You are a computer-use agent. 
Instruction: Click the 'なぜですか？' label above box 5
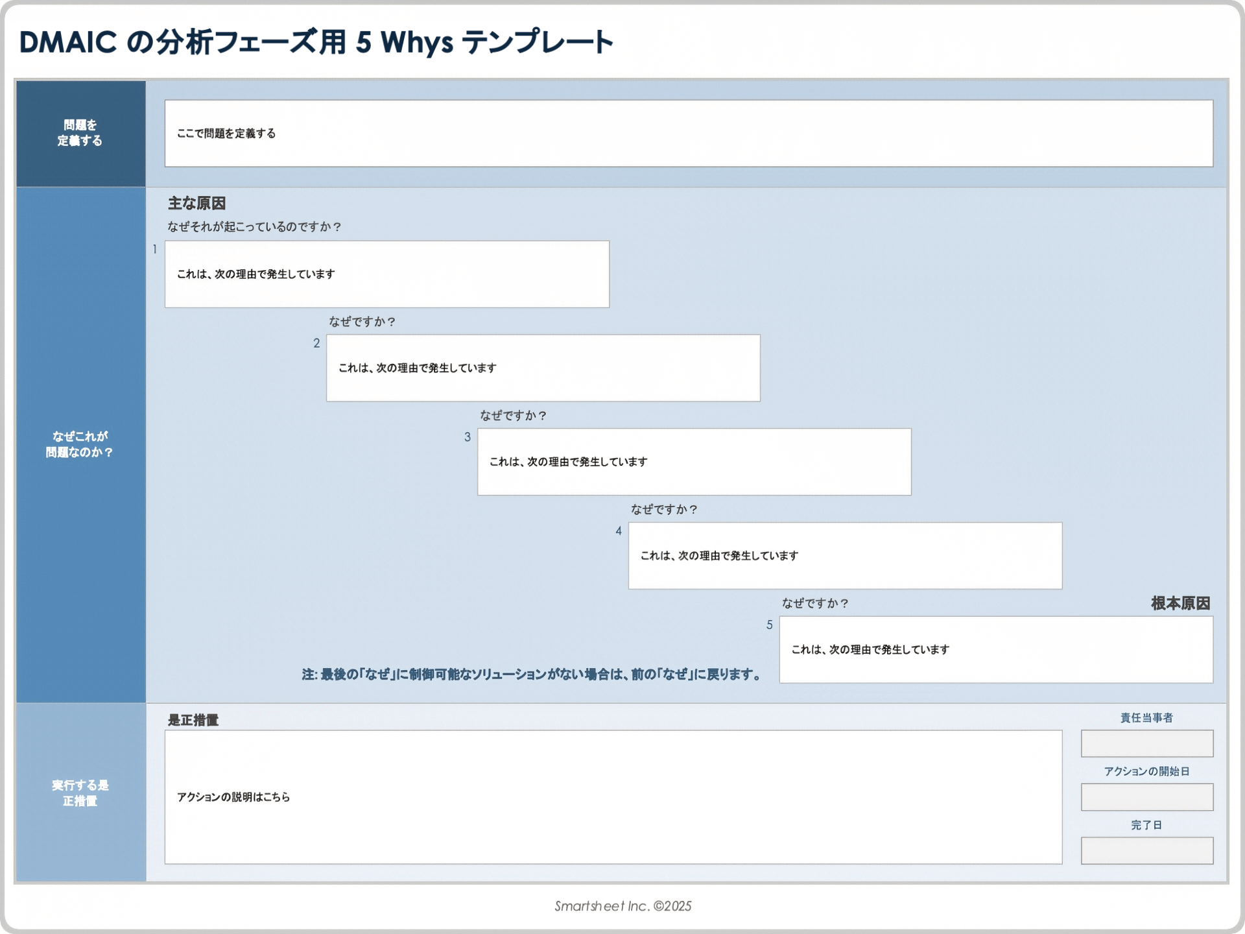click(x=815, y=603)
